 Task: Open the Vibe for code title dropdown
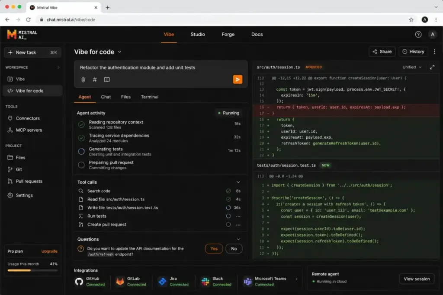point(119,52)
